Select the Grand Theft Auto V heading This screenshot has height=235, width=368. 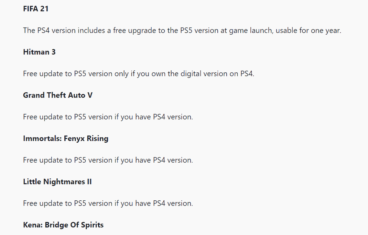58,95
